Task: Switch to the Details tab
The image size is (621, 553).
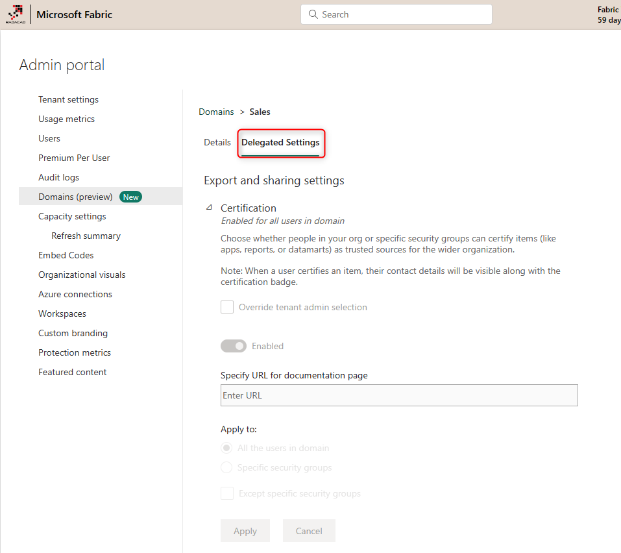Action: (x=217, y=142)
